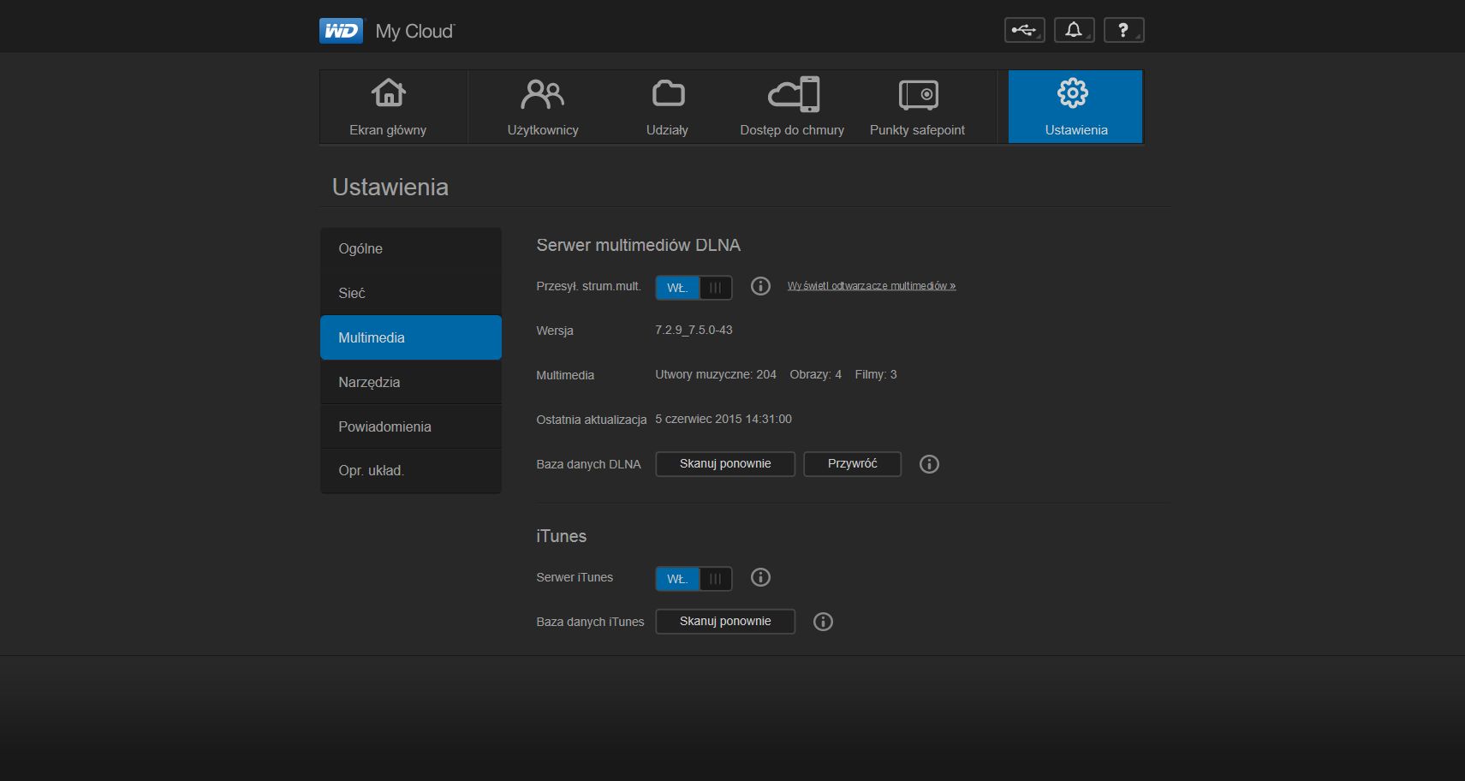Open Narzędzia in the sidebar
Image resolution: width=1465 pixels, height=781 pixels.
pyautogui.click(x=411, y=382)
